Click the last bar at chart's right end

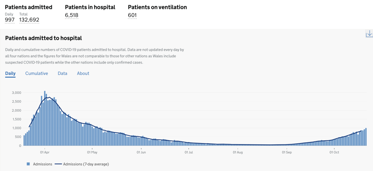click(x=366, y=137)
